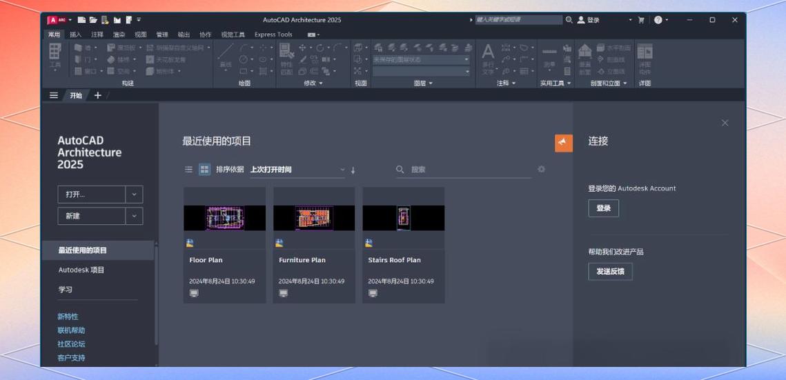Select 学习 in sidebar
The height and width of the screenshot is (380, 786).
coord(65,290)
